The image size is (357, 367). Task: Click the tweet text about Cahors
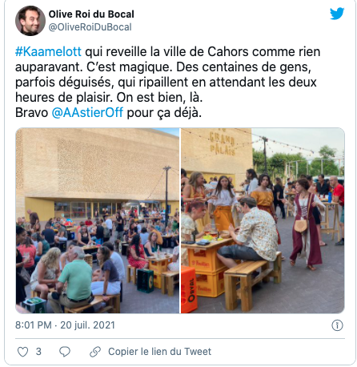167,82
